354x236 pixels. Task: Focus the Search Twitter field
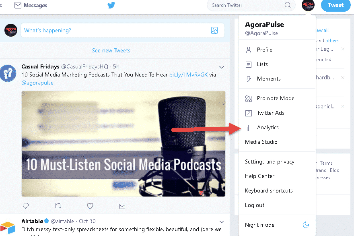251,5
